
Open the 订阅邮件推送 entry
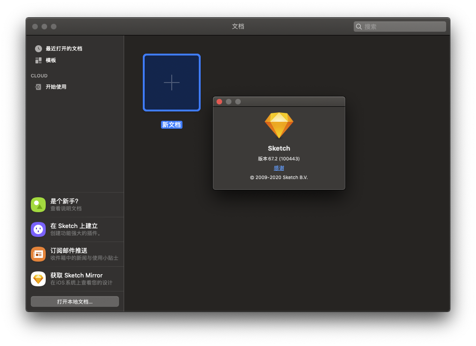(75, 254)
